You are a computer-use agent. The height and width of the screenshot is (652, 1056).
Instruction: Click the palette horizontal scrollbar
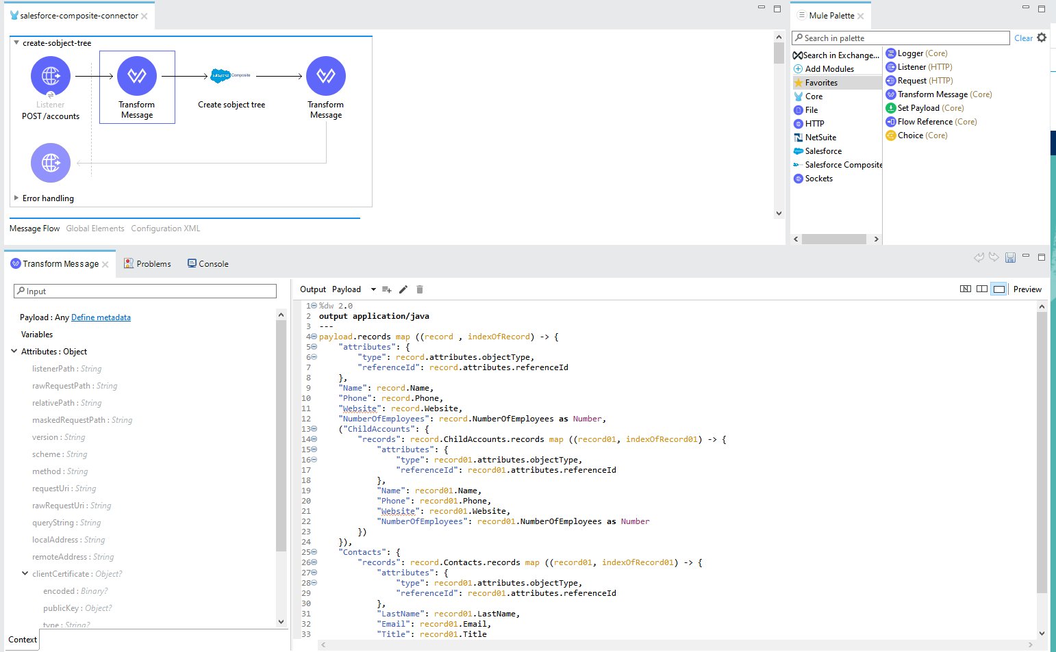click(834, 239)
